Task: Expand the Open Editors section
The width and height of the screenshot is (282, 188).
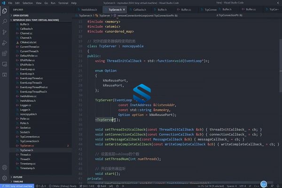Action: point(41,16)
